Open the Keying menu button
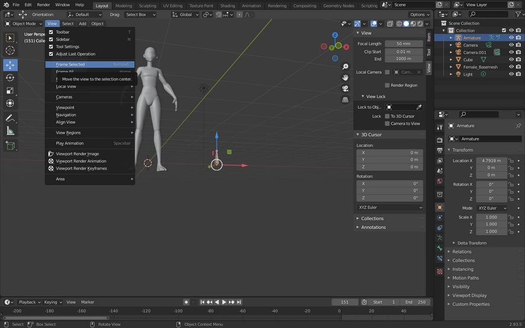Screen dimensions: 525x328 (53, 302)
